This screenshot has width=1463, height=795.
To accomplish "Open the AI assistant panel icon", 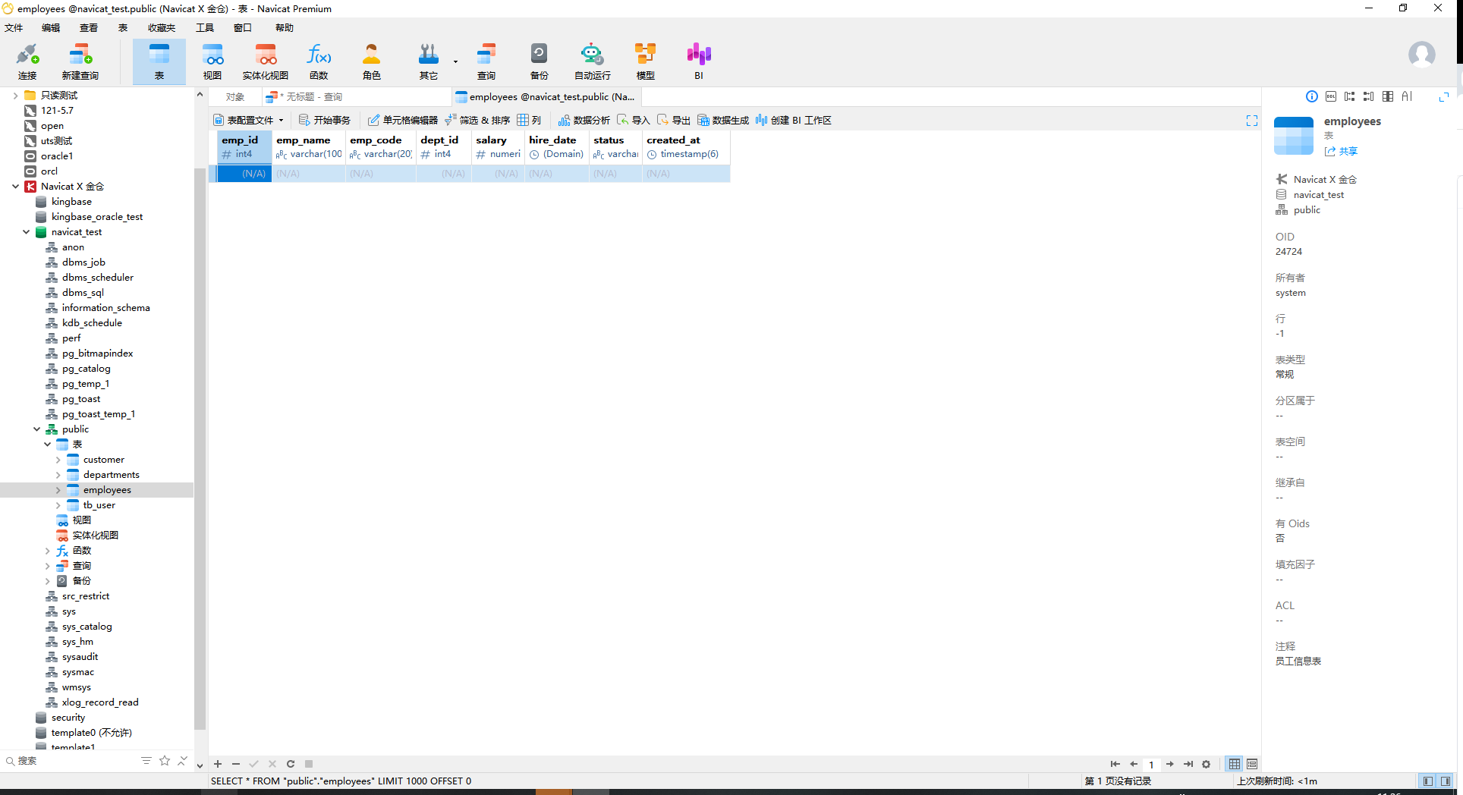I will click(x=1407, y=96).
